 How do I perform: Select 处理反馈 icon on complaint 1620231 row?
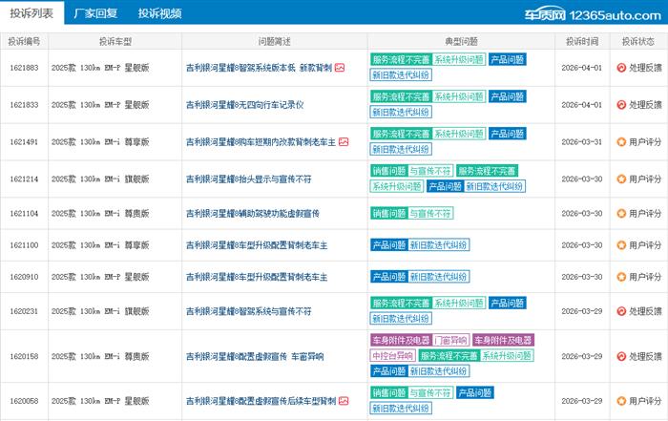pos(621,311)
